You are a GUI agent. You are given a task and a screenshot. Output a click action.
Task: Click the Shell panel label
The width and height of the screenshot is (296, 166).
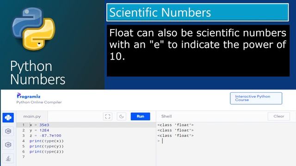(x=166, y=116)
